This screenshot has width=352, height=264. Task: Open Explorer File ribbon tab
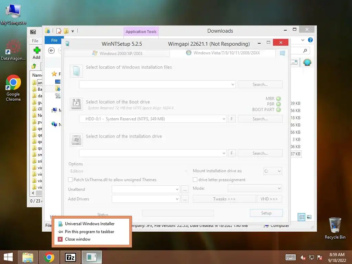54,40
